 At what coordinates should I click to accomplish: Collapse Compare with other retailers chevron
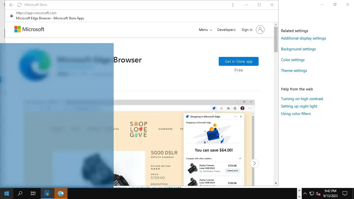[x=240, y=159]
